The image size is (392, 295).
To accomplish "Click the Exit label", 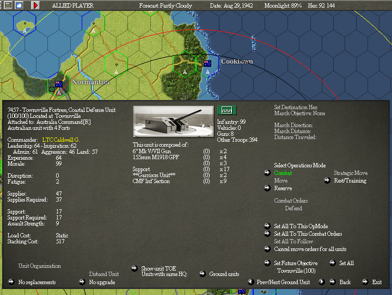I will [377, 282].
